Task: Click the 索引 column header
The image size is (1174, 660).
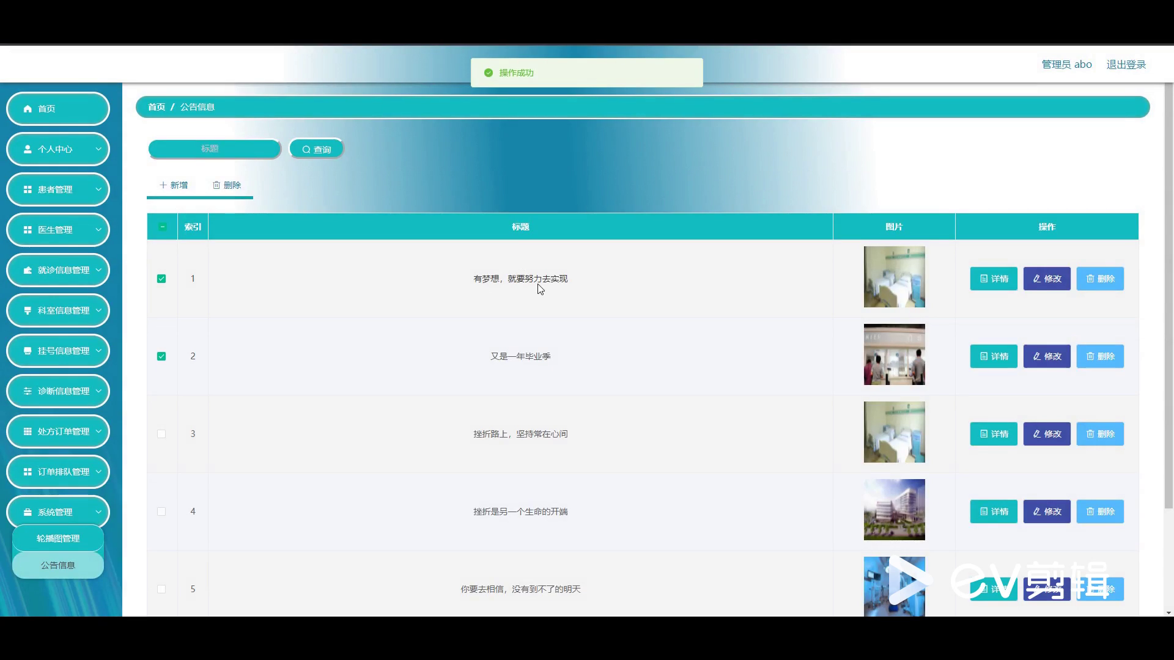Action: pyautogui.click(x=193, y=227)
